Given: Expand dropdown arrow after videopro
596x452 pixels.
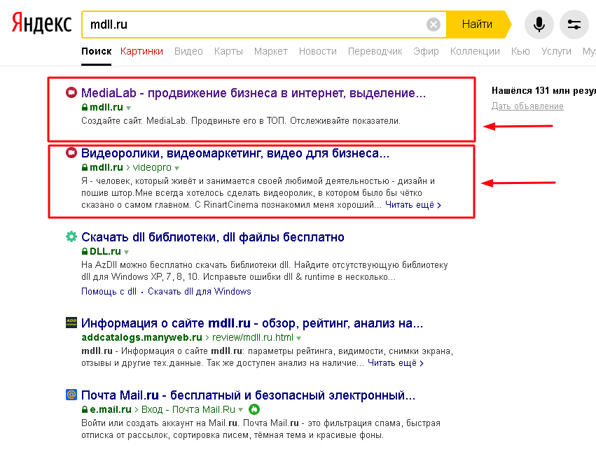Looking at the screenshot, I should [x=176, y=168].
